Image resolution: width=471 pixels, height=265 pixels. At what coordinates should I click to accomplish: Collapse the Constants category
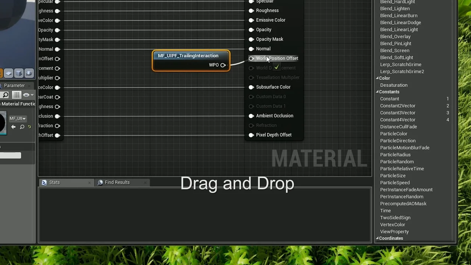pyautogui.click(x=377, y=92)
